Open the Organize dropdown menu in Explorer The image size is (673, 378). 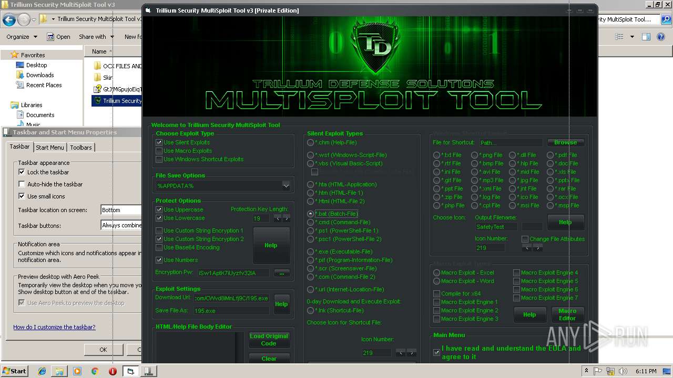click(x=22, y=37)
